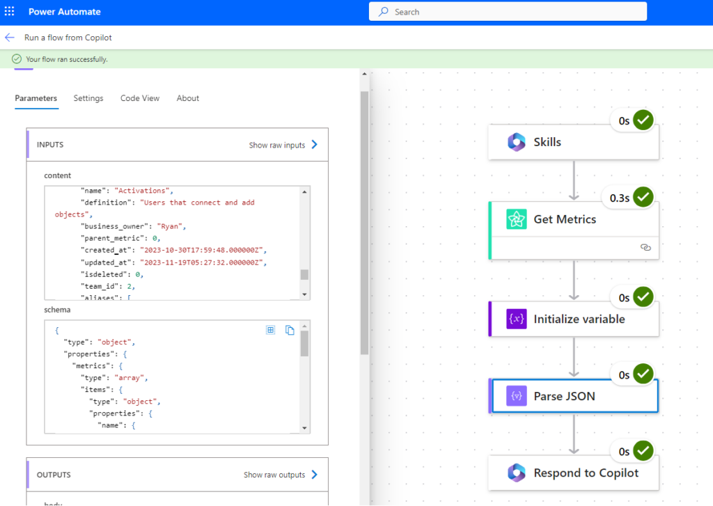The height and width of the screenshot is (506, 713).
Task: Click the green success check on Skills
Action: click(643, 120)
